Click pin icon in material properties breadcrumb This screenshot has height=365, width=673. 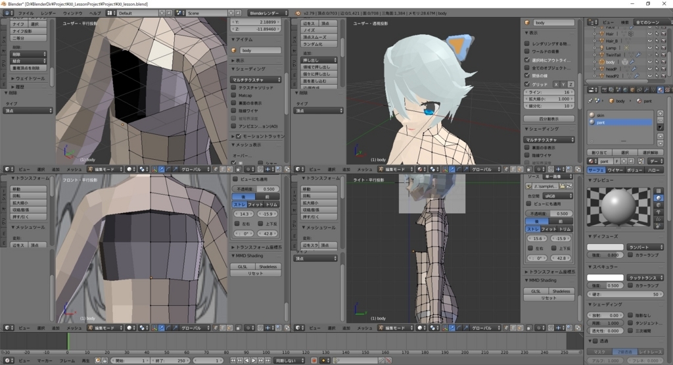(x=590, y=101)
